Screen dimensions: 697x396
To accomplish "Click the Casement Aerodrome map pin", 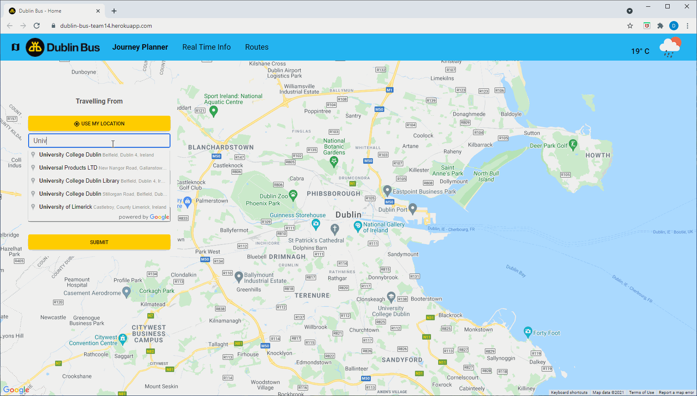I will [x=126, y=292].
